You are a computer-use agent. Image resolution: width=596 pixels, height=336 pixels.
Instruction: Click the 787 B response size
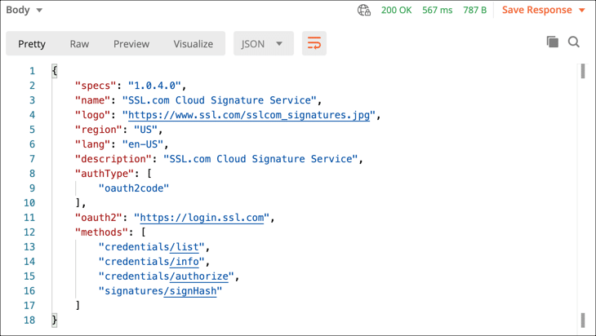click(474, 11)
